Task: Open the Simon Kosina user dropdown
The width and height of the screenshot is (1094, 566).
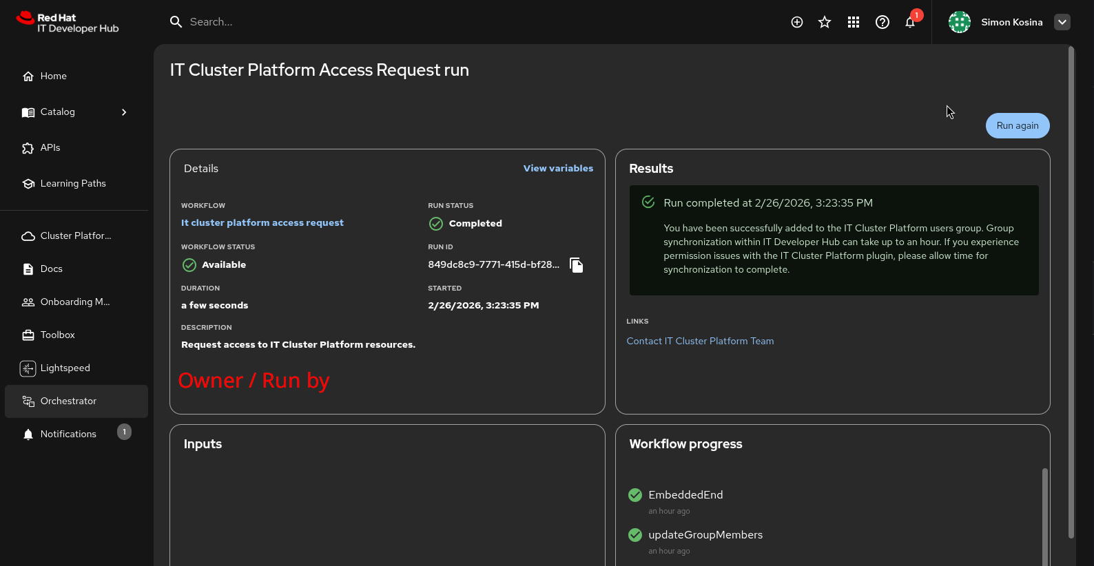Action: pos(1062,22)
